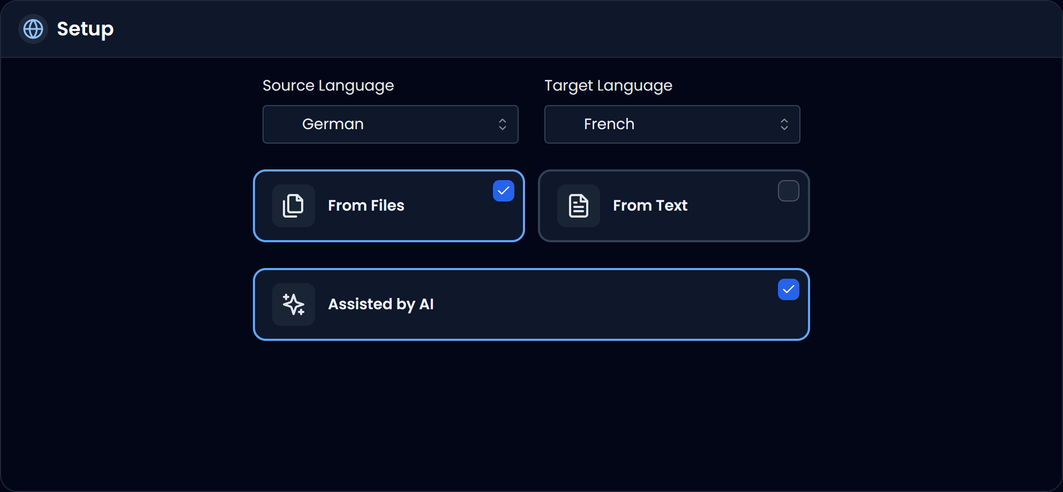This screenshot has width=1063, height=492.
Task: Click the copy-pages icon next to From Files
Action: point(293,205)
